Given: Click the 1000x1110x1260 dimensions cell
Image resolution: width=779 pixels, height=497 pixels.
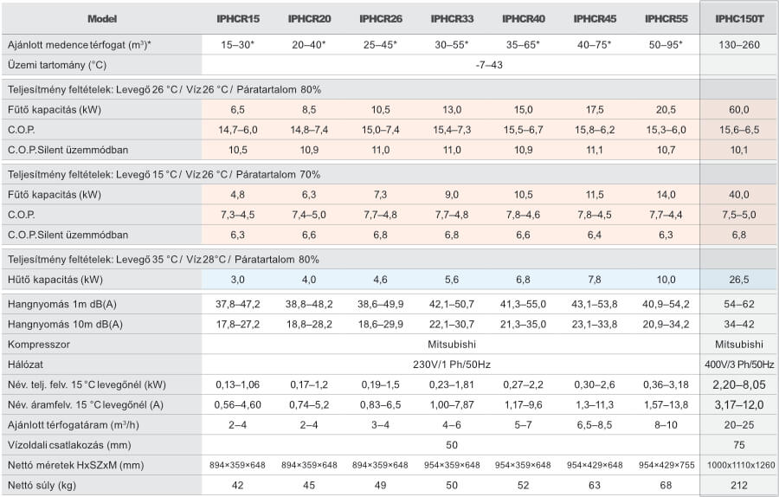Looking at the screenshot, I should pyautogui.click(x=737, y=465).
